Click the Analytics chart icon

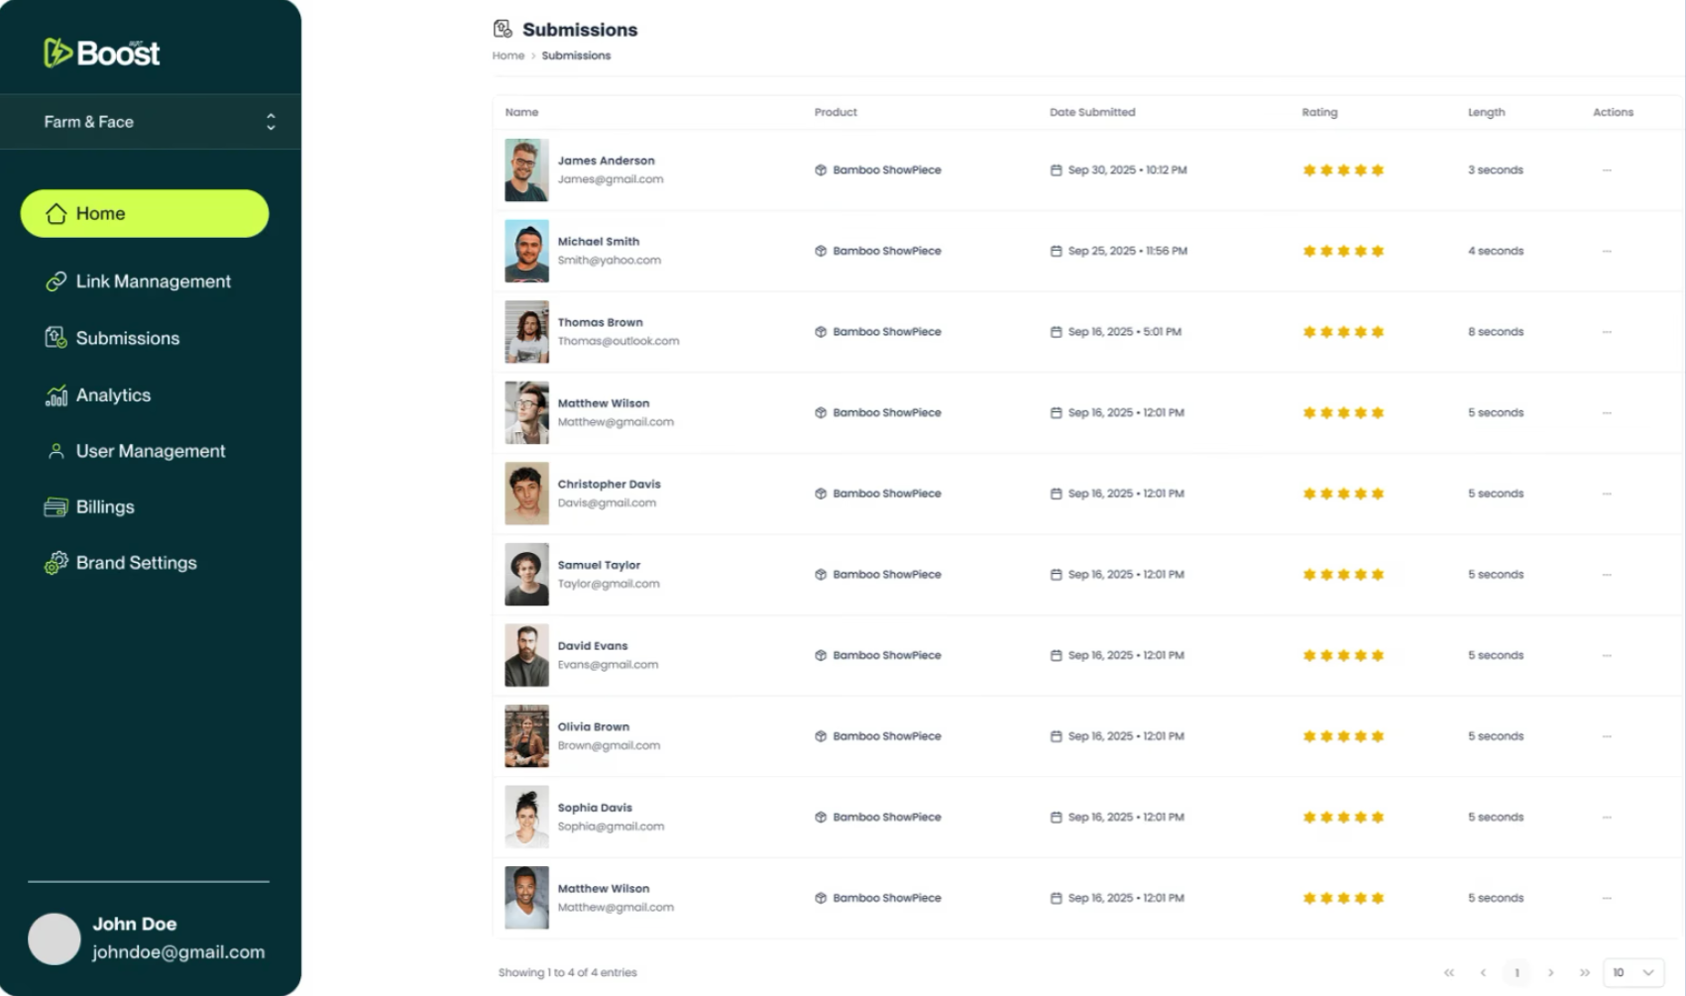[x=56, y=395]
